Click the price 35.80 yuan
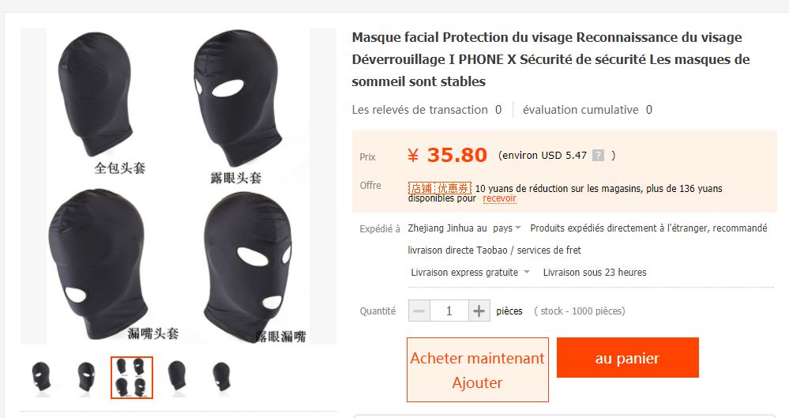The height and width of the screenshot is (418, 789). tap(447, 155)
